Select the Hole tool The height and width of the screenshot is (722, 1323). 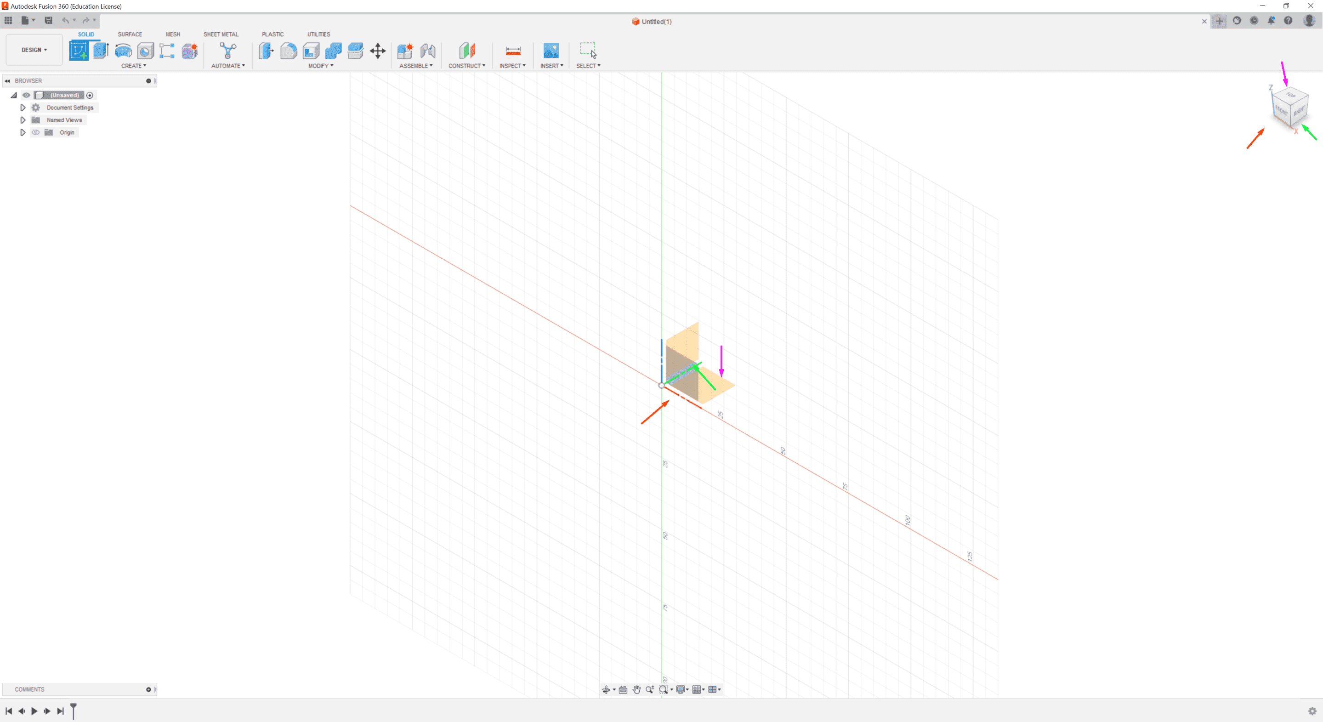click(x=145, y=51)
